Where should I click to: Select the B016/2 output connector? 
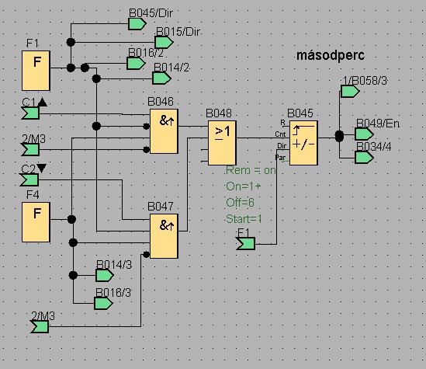[x=136, y=64]
